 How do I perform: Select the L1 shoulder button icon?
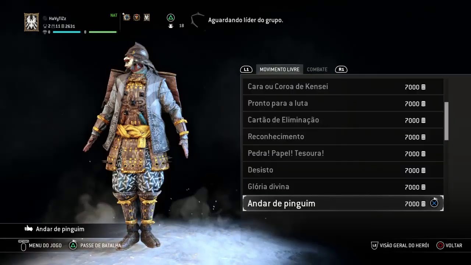point(246,69)
